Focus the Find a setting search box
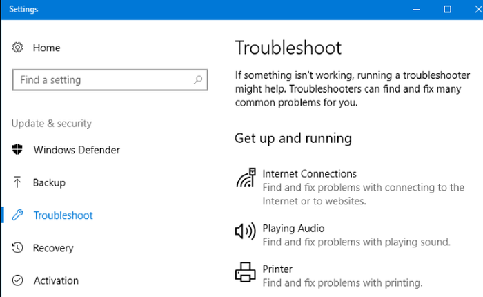 click(110, 80)
